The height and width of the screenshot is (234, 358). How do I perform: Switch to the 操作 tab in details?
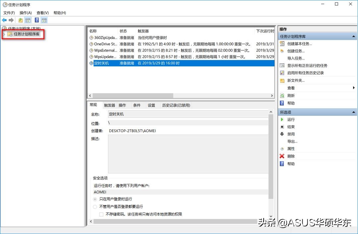coord(122,105)
